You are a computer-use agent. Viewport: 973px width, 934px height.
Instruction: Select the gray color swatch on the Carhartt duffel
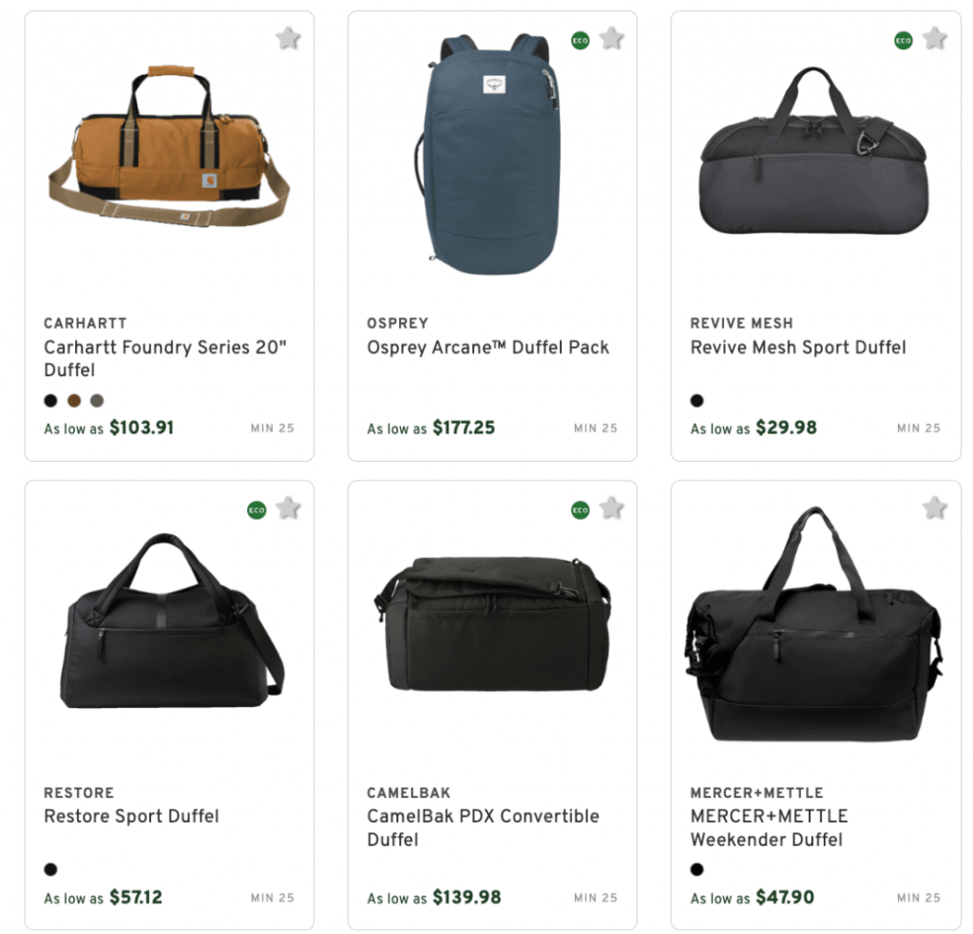(x=96, y=400)
